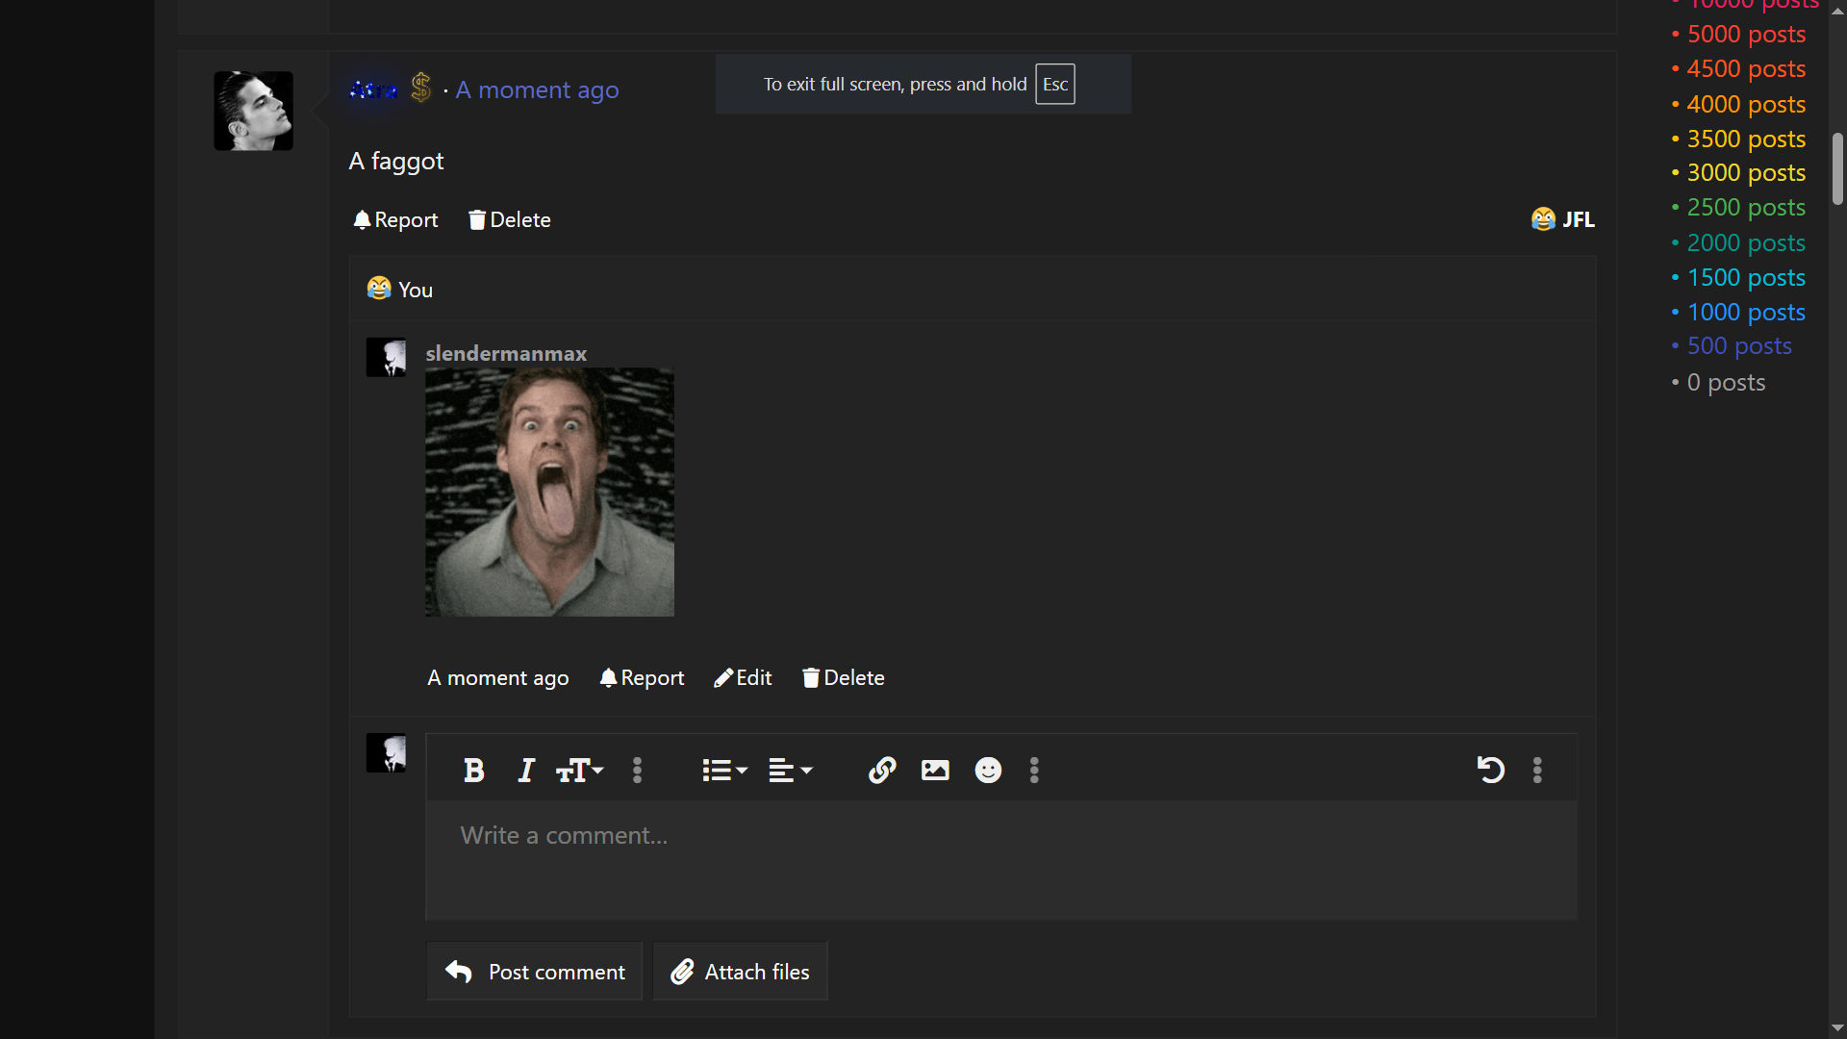Toggle bold formatting in comment editor

pyautogui.click(x=473, y=771)
